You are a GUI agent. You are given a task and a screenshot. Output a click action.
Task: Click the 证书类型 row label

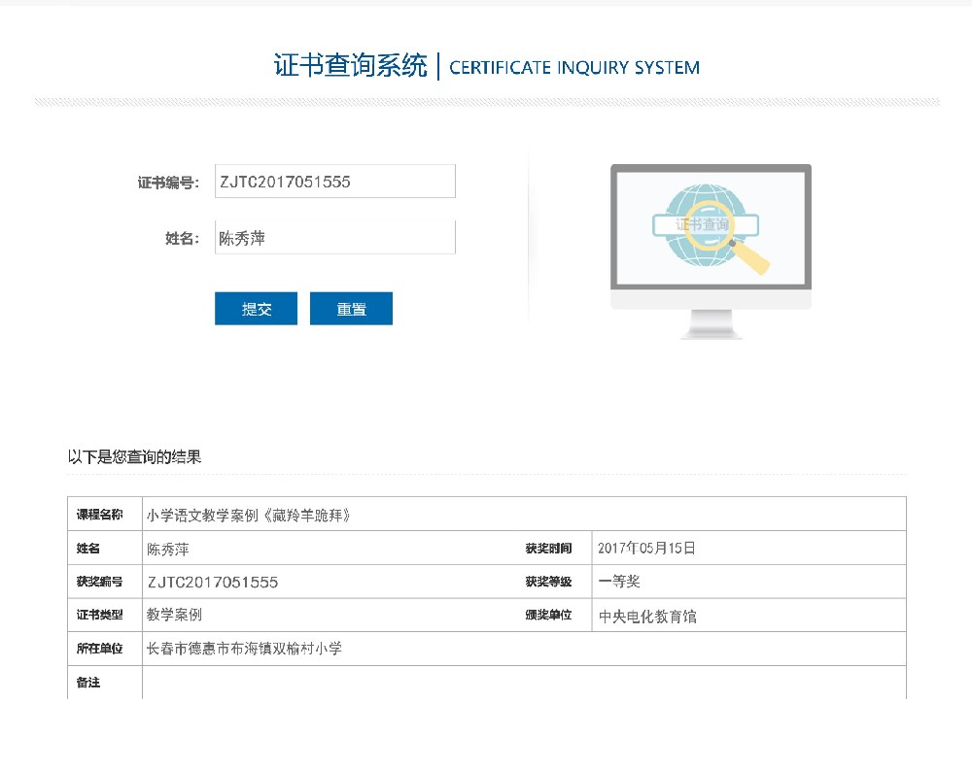100,615
